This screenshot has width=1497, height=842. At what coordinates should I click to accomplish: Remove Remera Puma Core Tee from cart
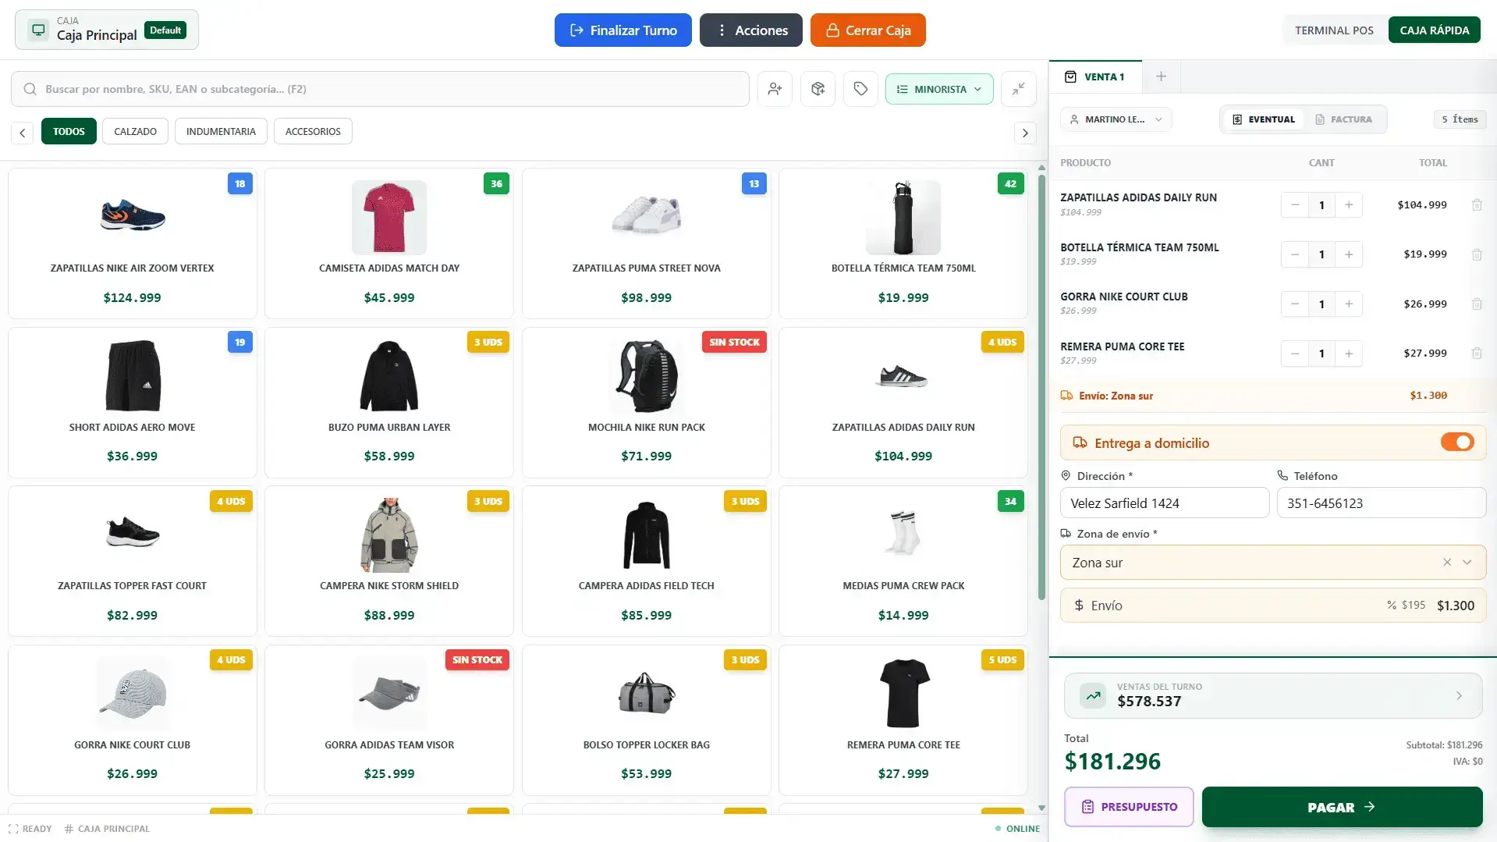coord(1477,353)
